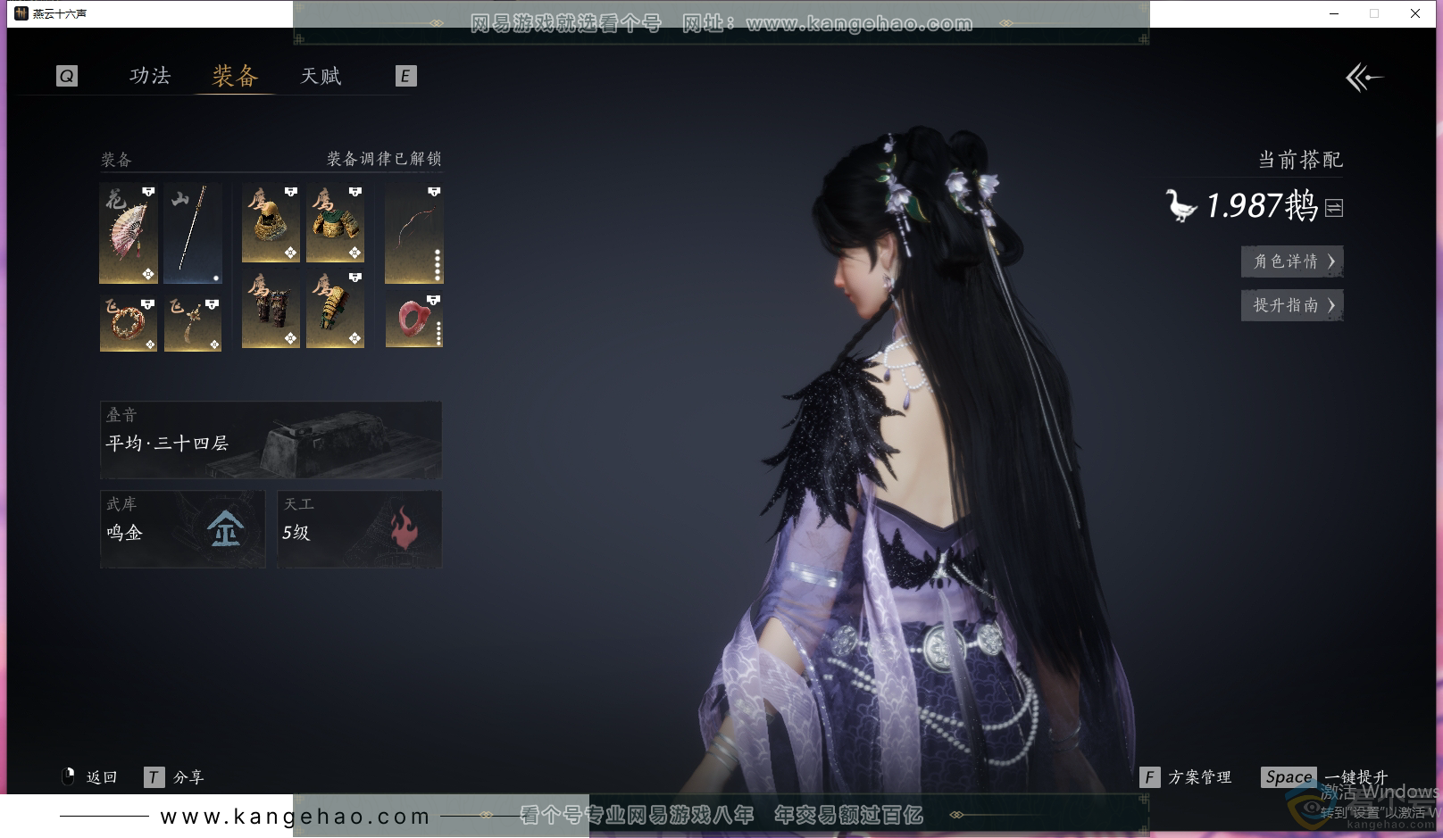Select the bead bracelet accessory slot
This screenshot has height=838, width=1443.
point(129,323)
